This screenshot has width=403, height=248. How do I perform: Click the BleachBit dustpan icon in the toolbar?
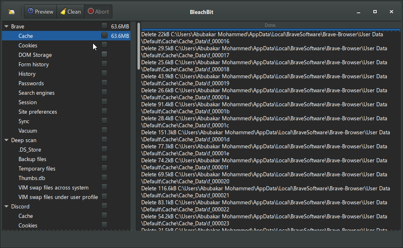[11, 11]
